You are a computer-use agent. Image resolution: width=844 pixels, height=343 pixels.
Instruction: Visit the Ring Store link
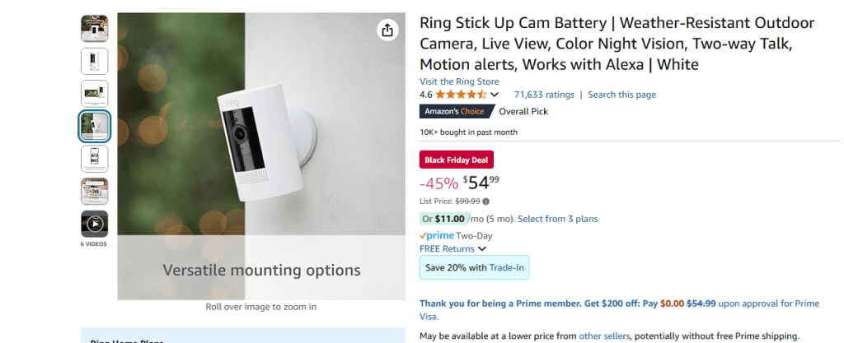[459, 81]
